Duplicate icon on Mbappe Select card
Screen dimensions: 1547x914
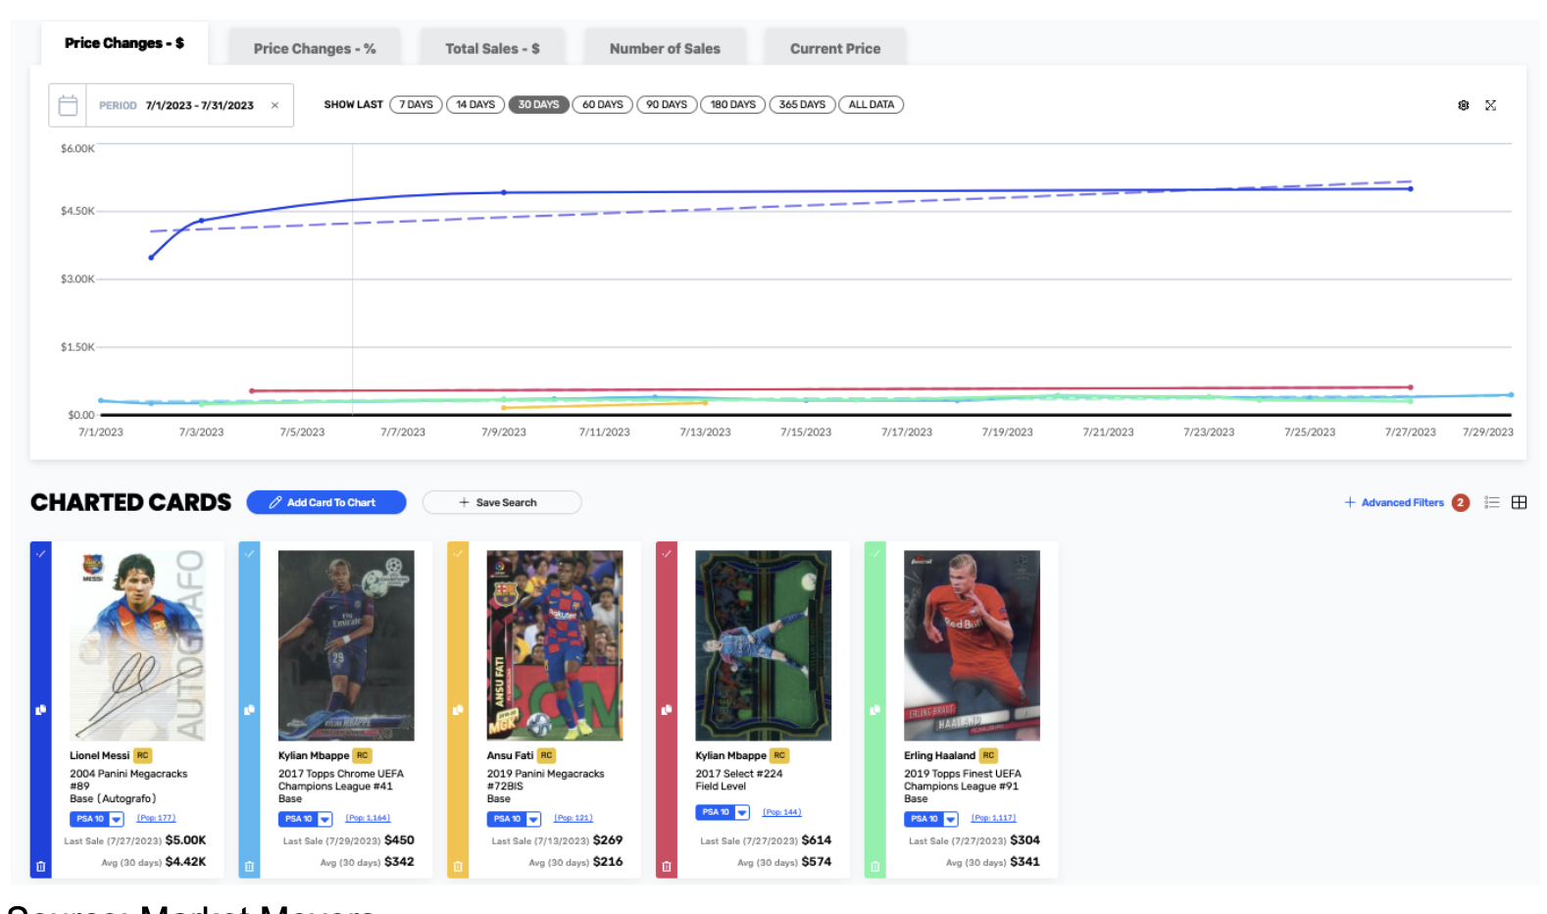pos(667,709)
